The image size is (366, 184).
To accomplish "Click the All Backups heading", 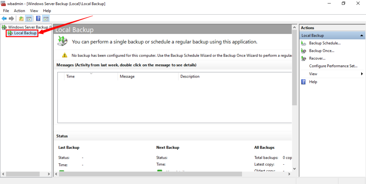I will click(264, 148).
